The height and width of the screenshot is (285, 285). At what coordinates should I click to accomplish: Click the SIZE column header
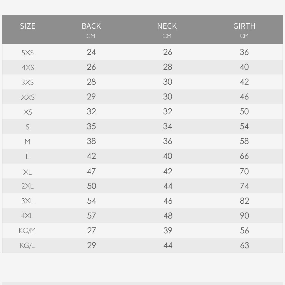click(x=28, y=26)
